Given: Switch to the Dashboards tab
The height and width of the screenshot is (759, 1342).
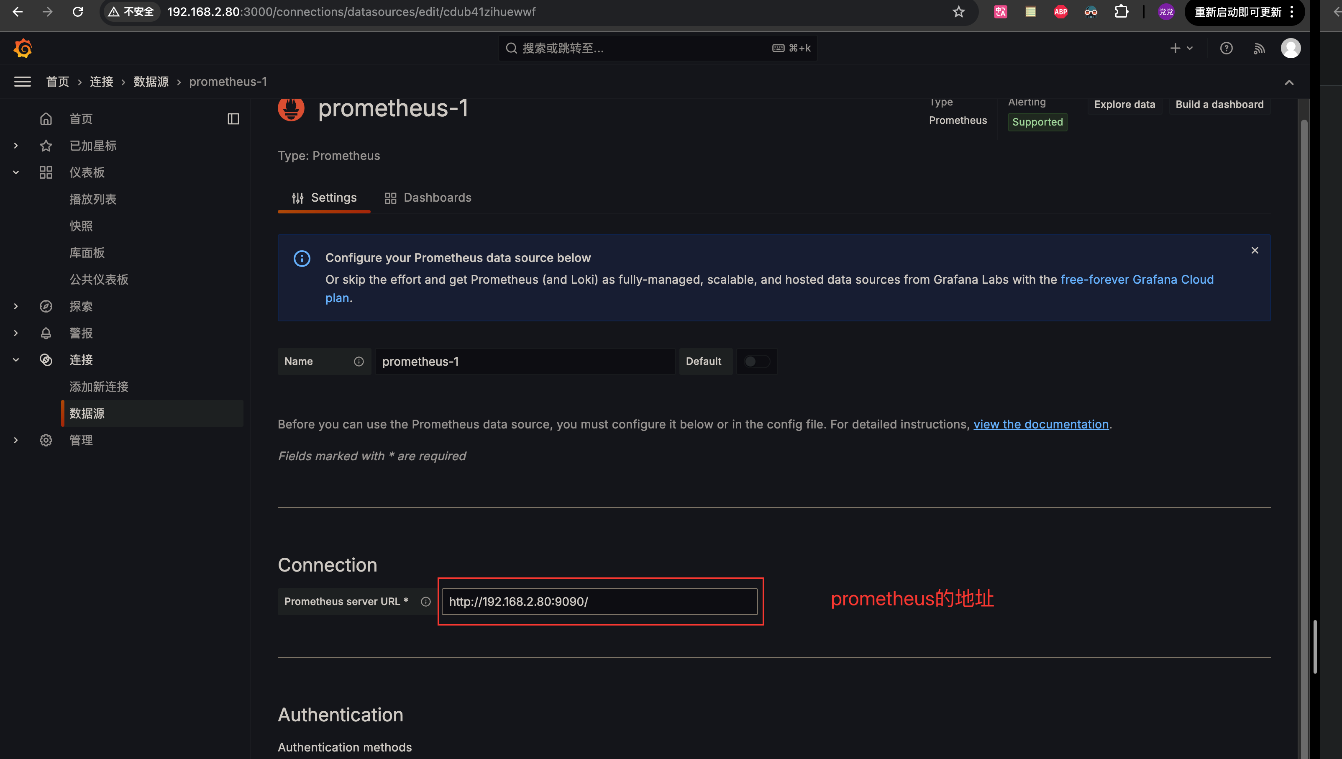Looking at the screenshot, I should (428, 197).
